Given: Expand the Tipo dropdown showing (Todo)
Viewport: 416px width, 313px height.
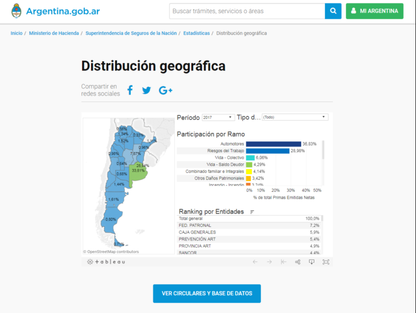Looking at the screenshot, I should click(x=295, y=118).
